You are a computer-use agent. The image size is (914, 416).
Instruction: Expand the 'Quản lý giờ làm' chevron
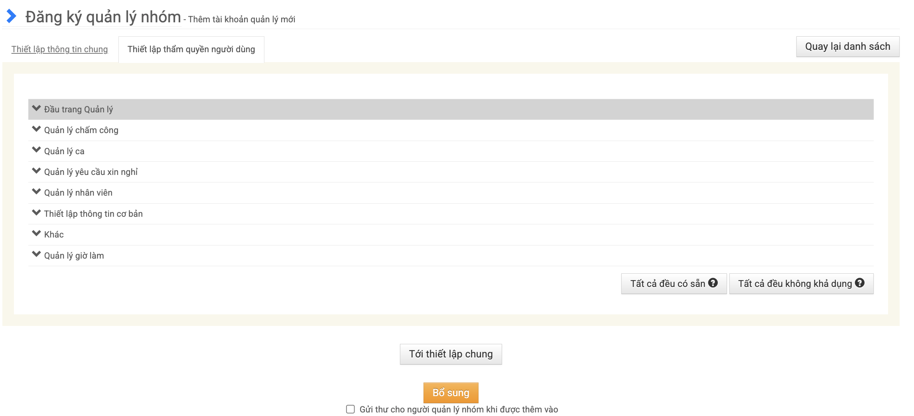[36, 254]
